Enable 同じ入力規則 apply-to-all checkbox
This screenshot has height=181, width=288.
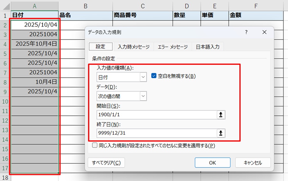pyautogui.click(x=95, y=145)
